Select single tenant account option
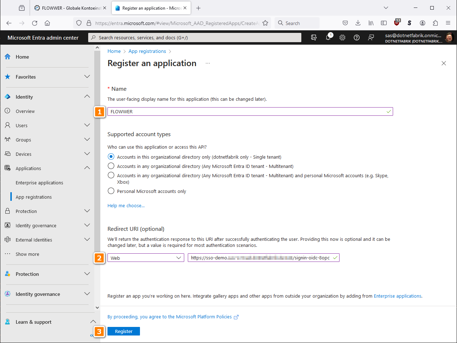Image resolution: width=457 pixels, height=343 pixels. 111,157
